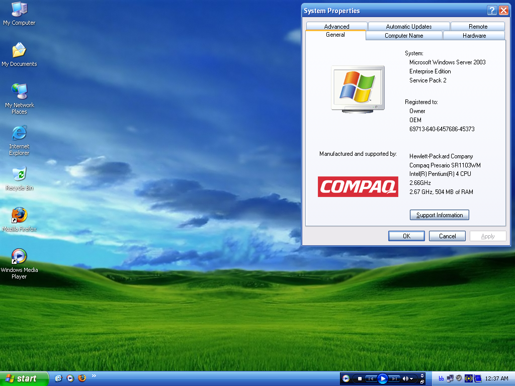Click the 'System:' label
This screenshot has height=386, width=515.
pos(414,53)
